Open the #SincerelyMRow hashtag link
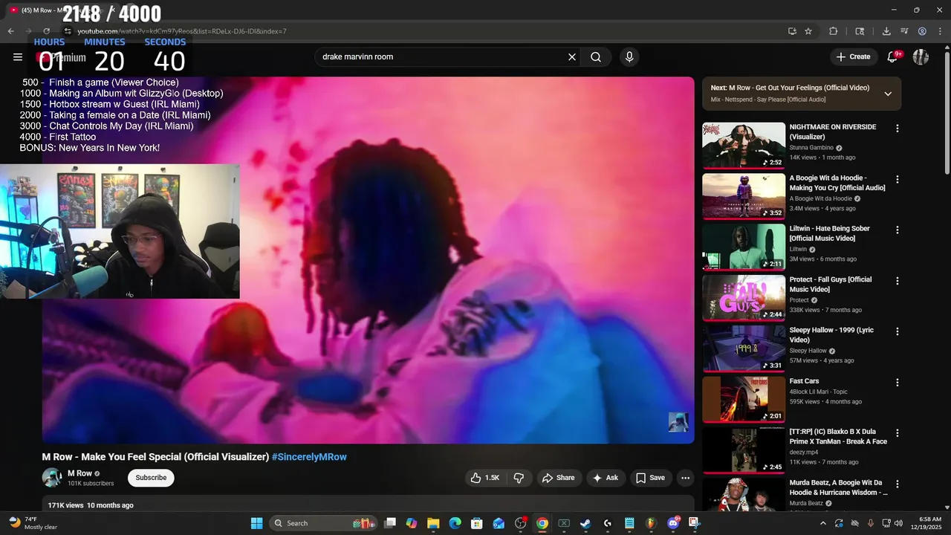This screenshot has width=951, height=535. pos(309,457)
